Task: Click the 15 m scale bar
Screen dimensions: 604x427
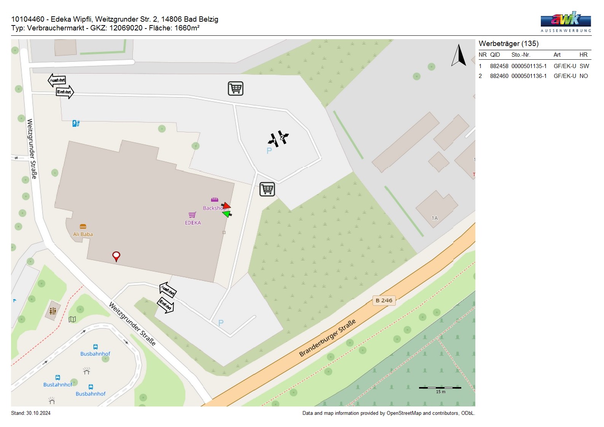Action: pos(440,388)
